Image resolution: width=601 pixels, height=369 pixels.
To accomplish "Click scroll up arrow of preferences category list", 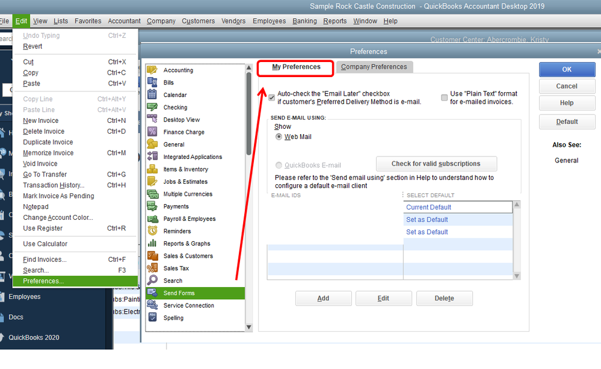I will pos(248,67).
